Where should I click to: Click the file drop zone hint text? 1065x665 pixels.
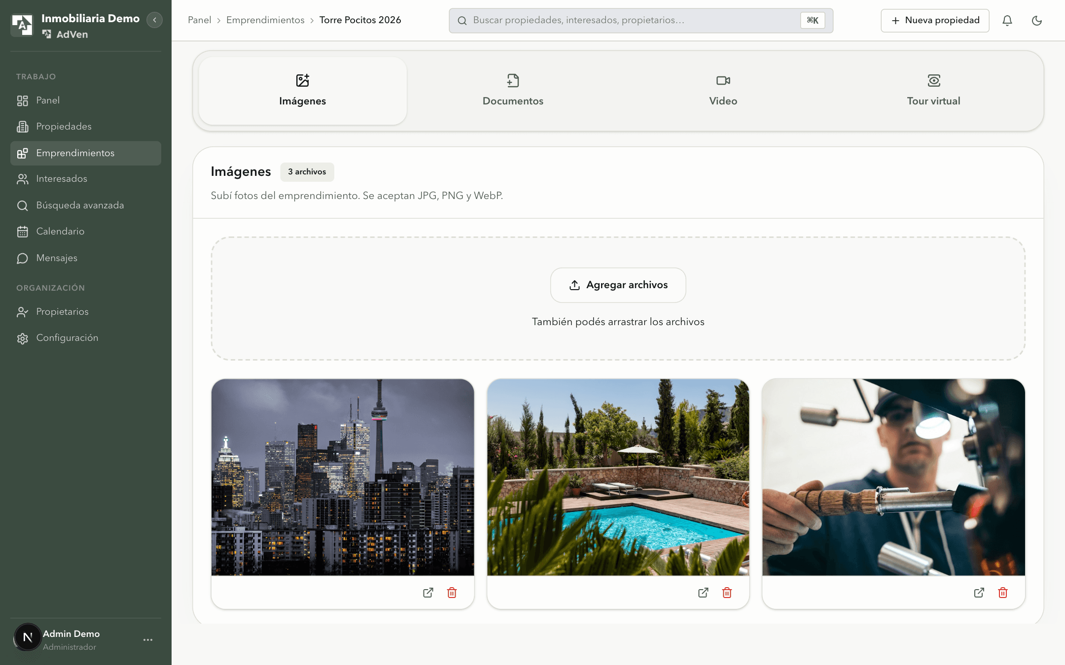tap(618, 322)
